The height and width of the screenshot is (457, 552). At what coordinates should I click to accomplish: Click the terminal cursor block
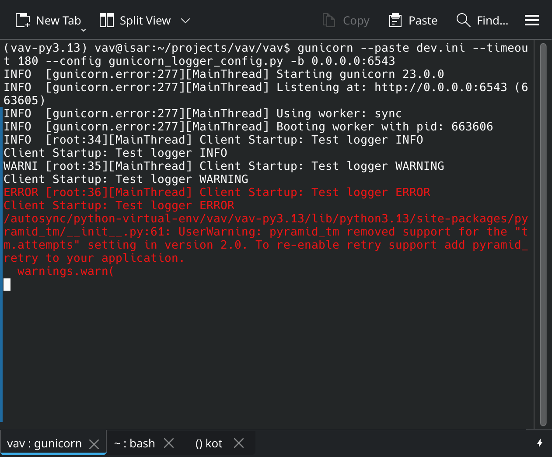[7, 285]
